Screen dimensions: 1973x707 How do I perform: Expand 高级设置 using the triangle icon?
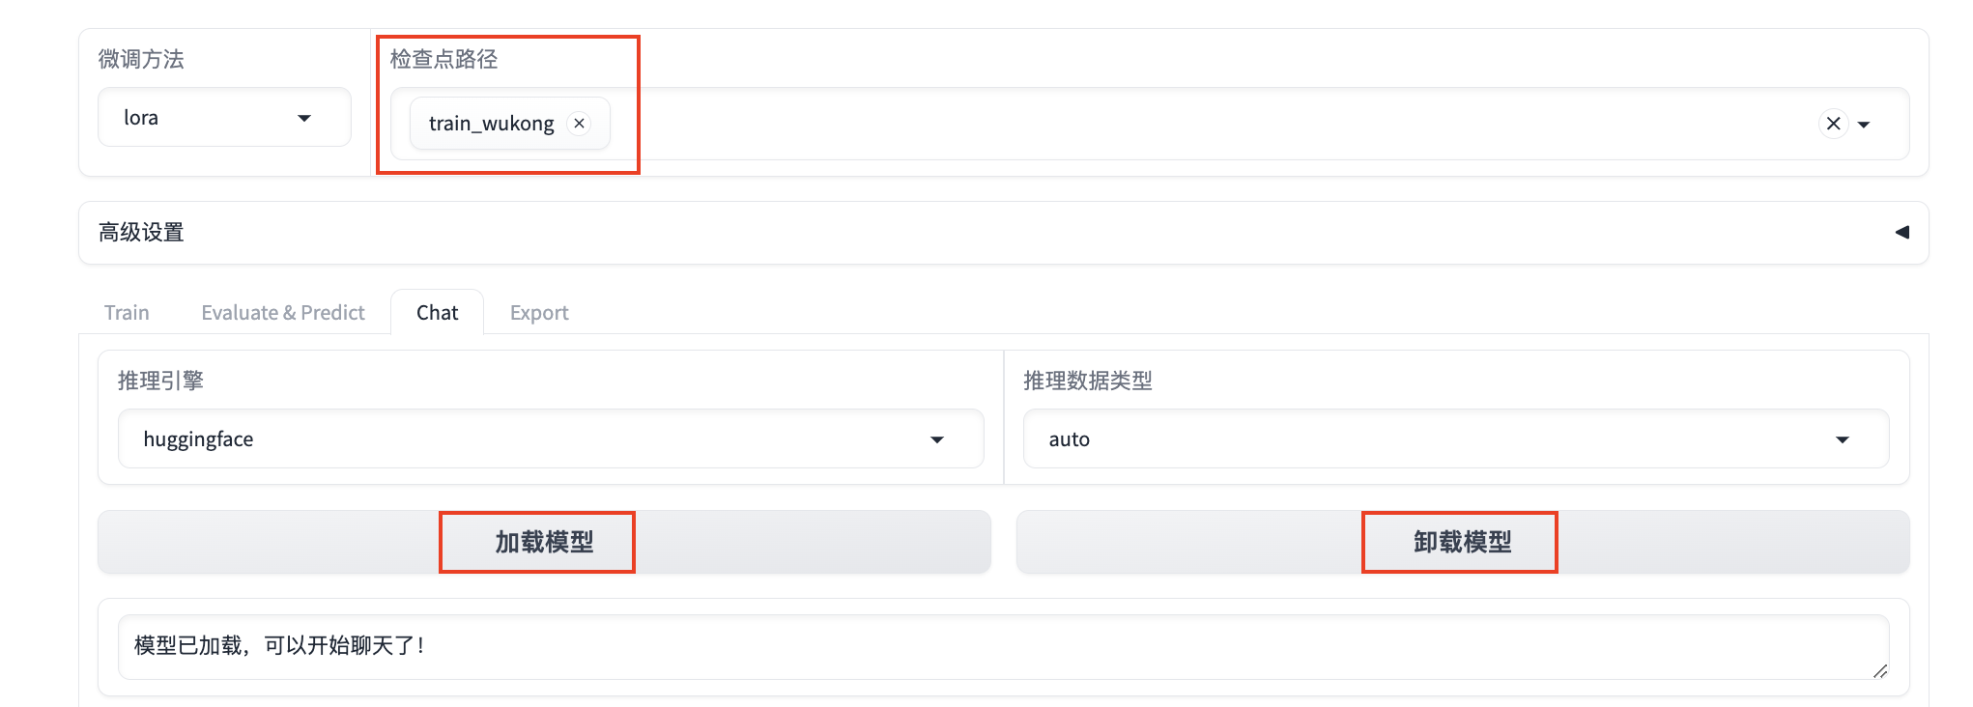tap(1902, 232)
